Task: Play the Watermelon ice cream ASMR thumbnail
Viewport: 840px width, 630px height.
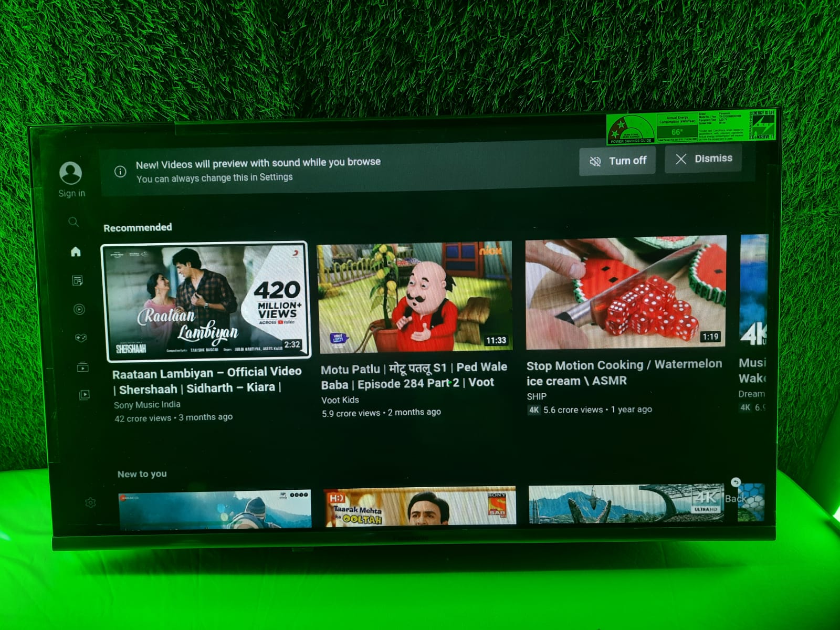Action: click(x=626, y=293)
